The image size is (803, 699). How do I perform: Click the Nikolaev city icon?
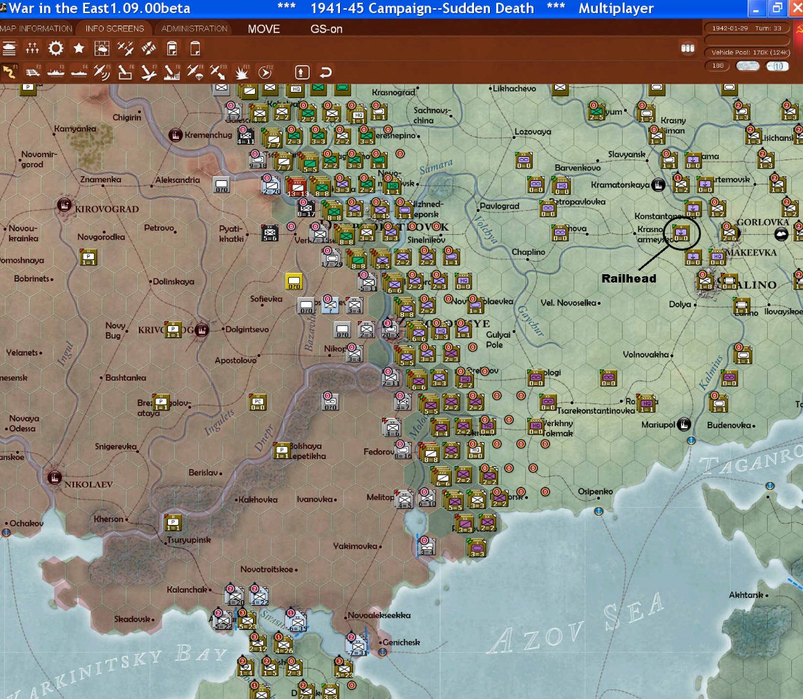coord(55,477)
